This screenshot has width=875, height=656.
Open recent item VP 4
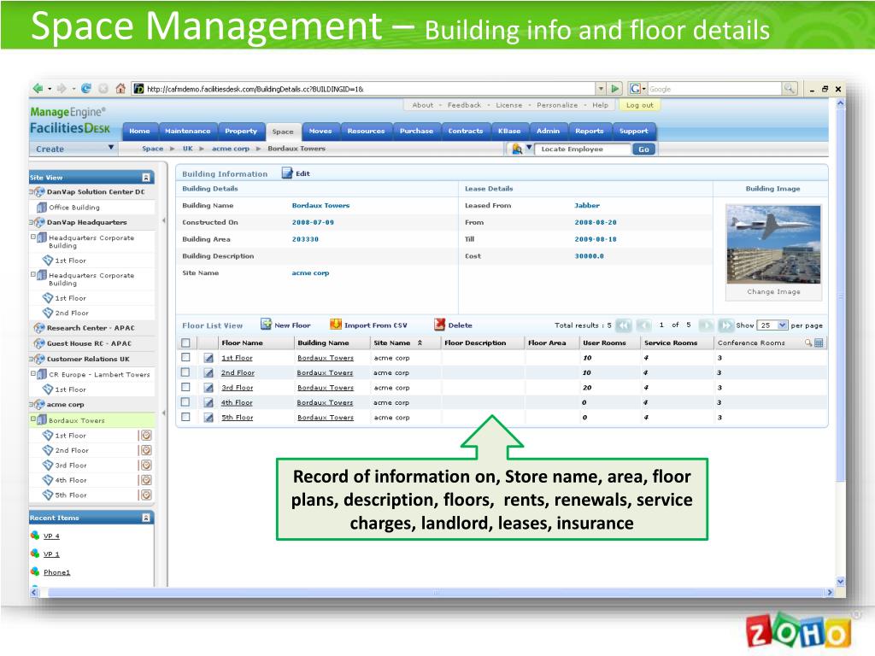51,536
